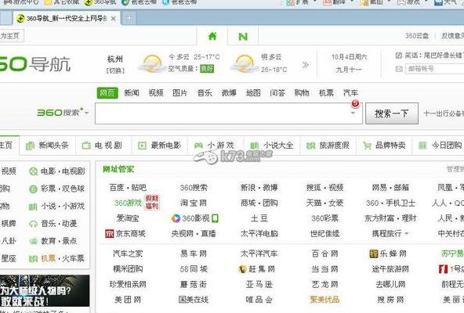Open the 360搜索 engine dropdown arrow

click(87, 113)
